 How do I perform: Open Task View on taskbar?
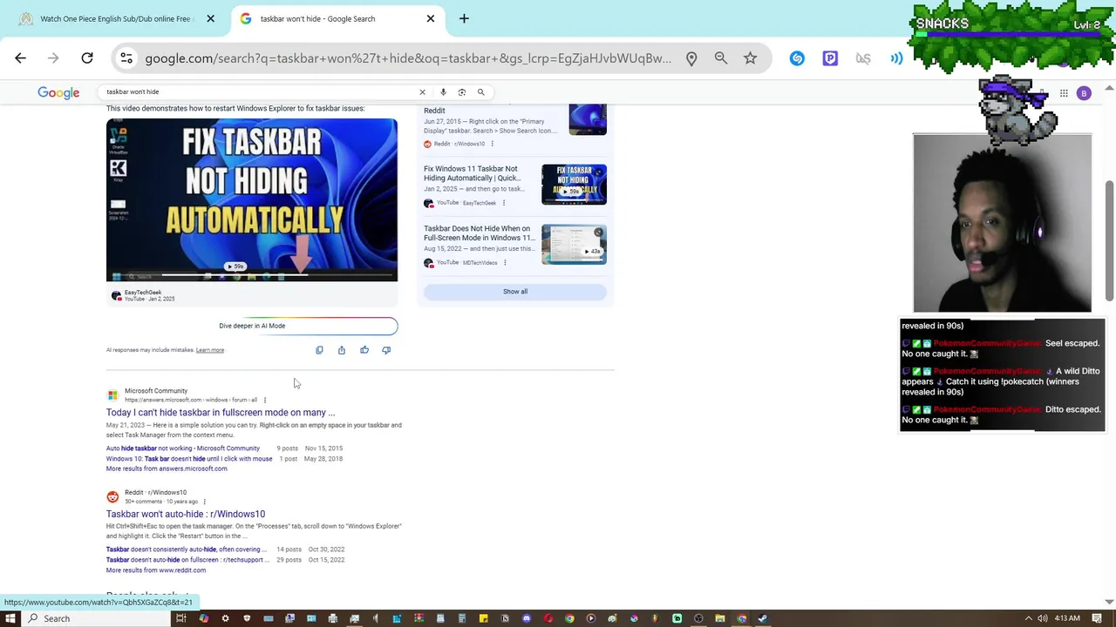point(181,618)
